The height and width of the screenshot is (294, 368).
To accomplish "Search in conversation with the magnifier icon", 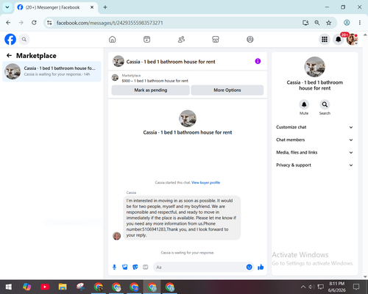I will point(325,104).
